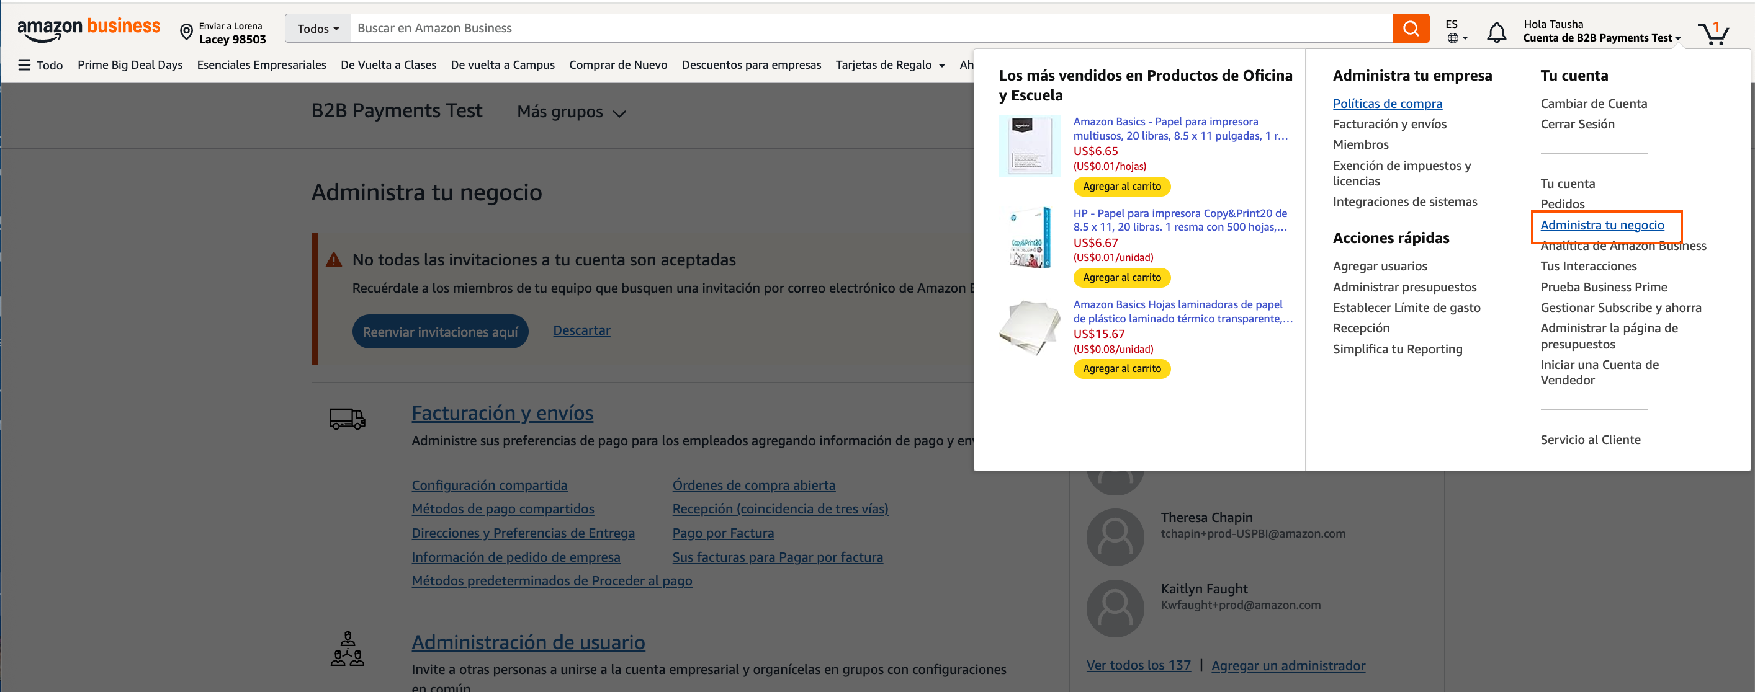Screen dimensions: 1755x692
Task: Click the warning triangle in the invitations alert
Action: [333, 259]
